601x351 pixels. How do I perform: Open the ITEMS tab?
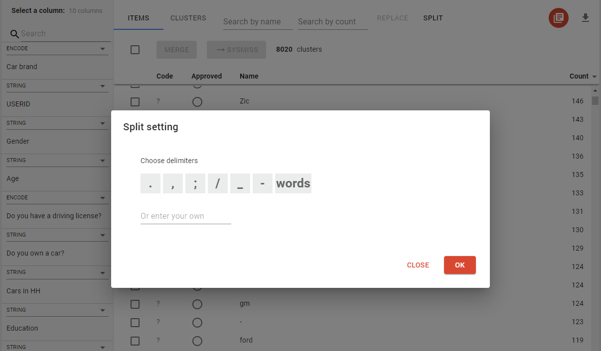tap(138, 18)
